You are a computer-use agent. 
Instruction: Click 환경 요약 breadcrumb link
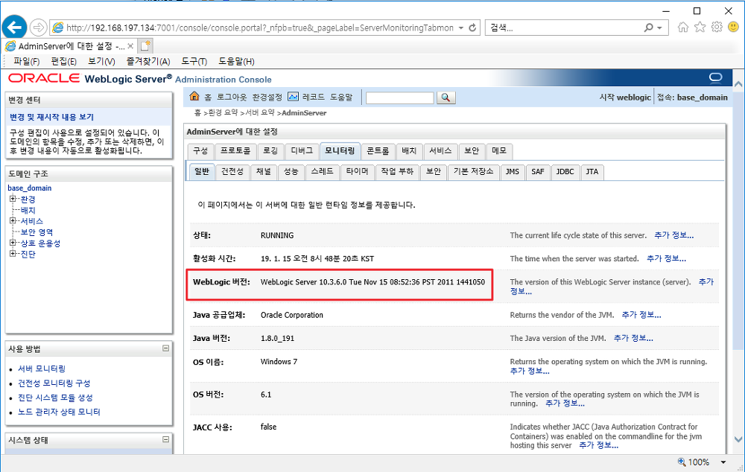click(223, 113)
